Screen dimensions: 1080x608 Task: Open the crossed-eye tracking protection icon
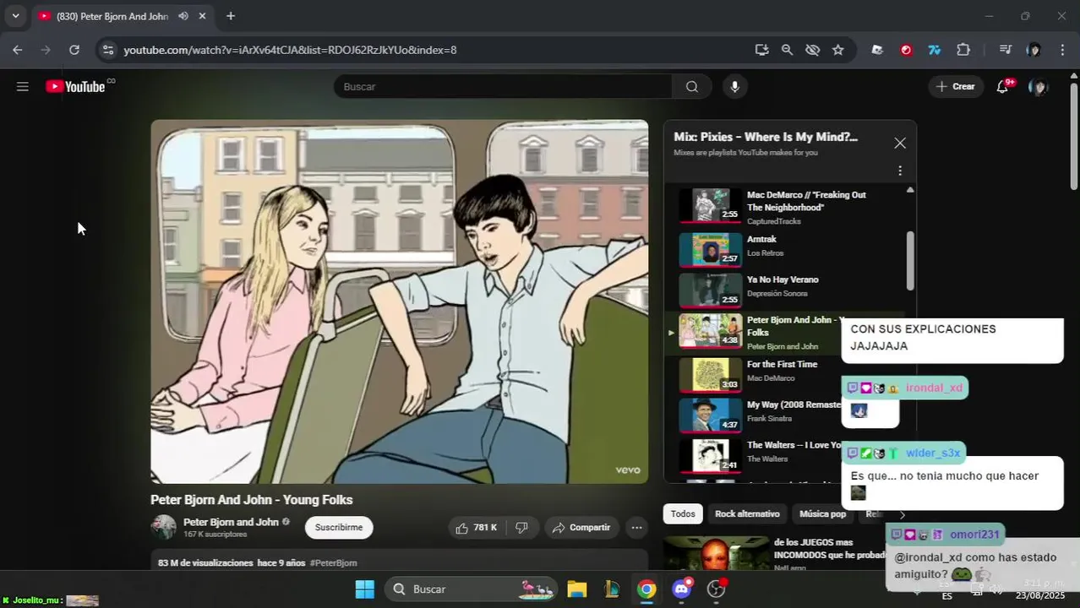coord(812,50)
